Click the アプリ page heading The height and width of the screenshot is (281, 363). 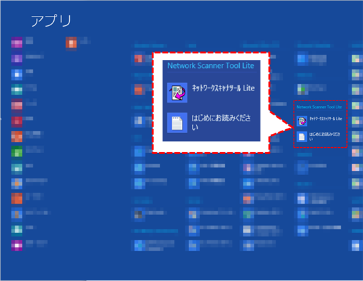click(x=51, y=21)
